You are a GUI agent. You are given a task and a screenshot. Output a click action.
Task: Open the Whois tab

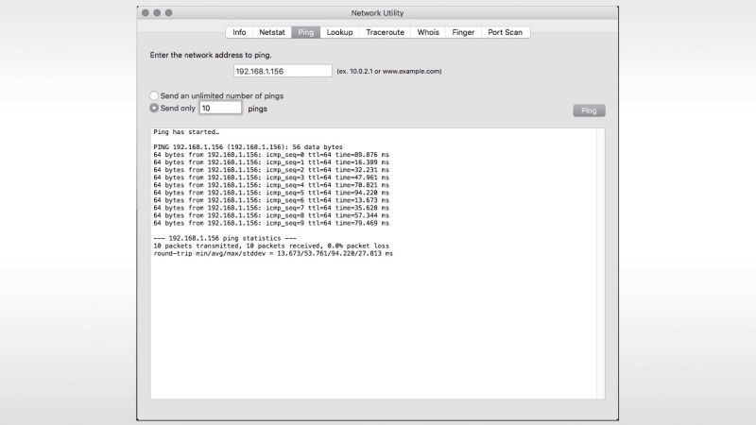pos(428,32)
